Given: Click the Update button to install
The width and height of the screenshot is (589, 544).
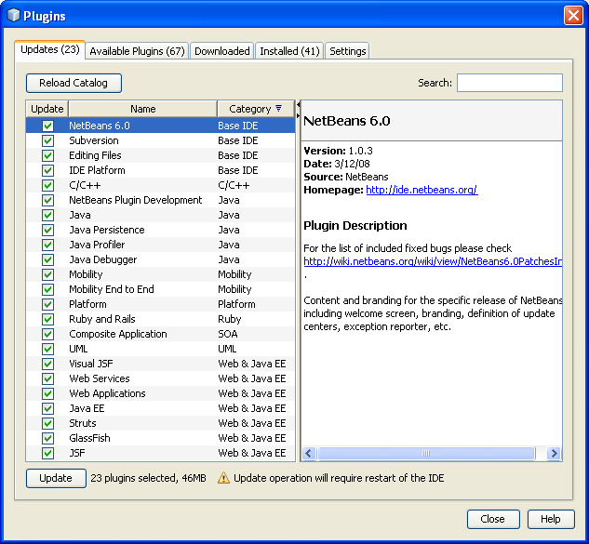Looking at the screenshot, I should click(x=55, y=478).
